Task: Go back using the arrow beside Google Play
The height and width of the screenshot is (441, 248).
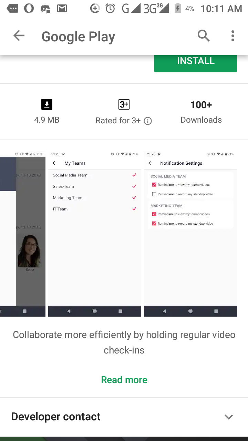Action: tap(19, 35)
